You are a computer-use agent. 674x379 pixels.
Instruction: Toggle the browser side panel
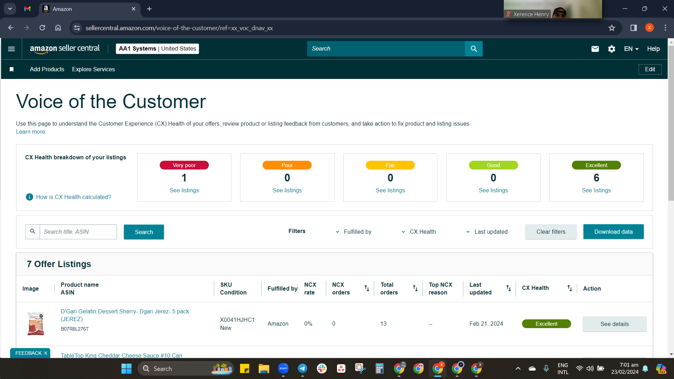634,28
